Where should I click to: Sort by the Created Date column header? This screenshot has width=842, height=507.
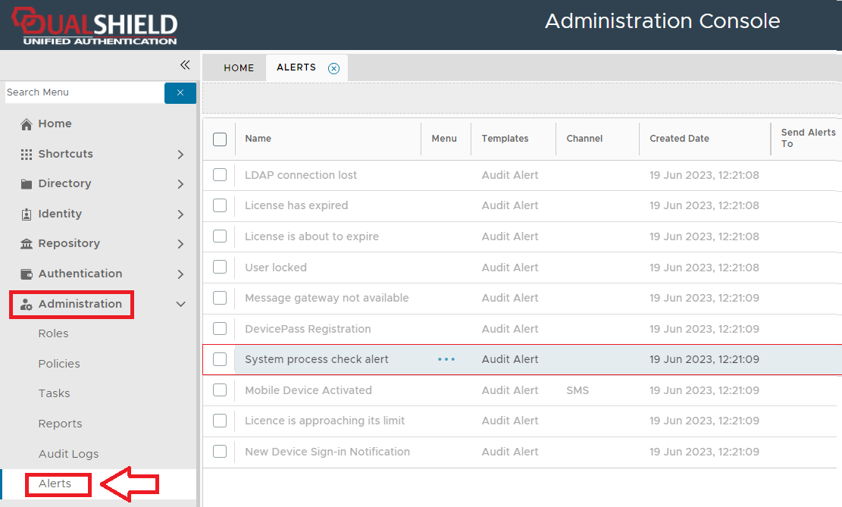(x=679, y=139)
